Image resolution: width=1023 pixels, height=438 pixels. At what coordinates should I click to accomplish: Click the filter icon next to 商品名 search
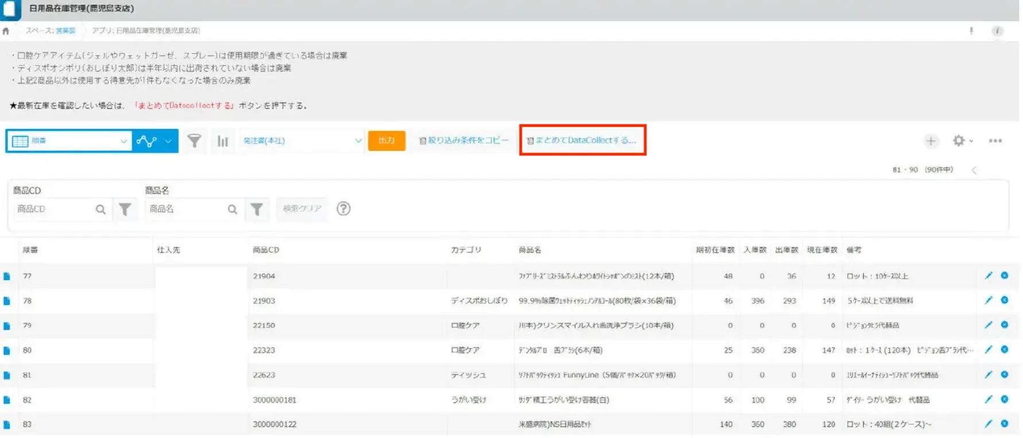(x=257, y=209)
